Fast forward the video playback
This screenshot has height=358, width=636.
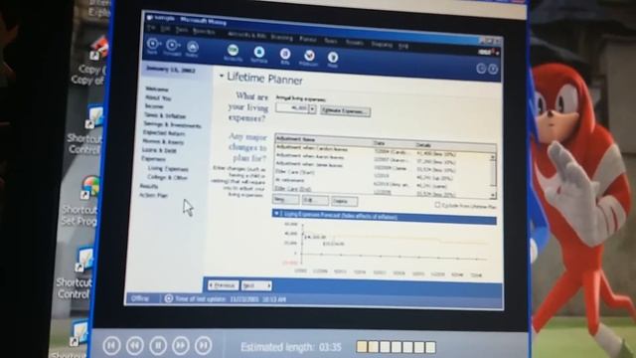click(x=181, y=345)
